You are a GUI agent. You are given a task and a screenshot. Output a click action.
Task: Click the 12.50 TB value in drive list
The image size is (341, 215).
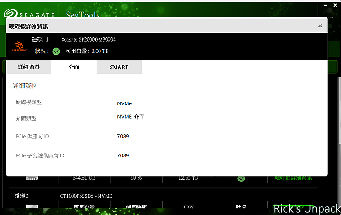click(188, 178)
